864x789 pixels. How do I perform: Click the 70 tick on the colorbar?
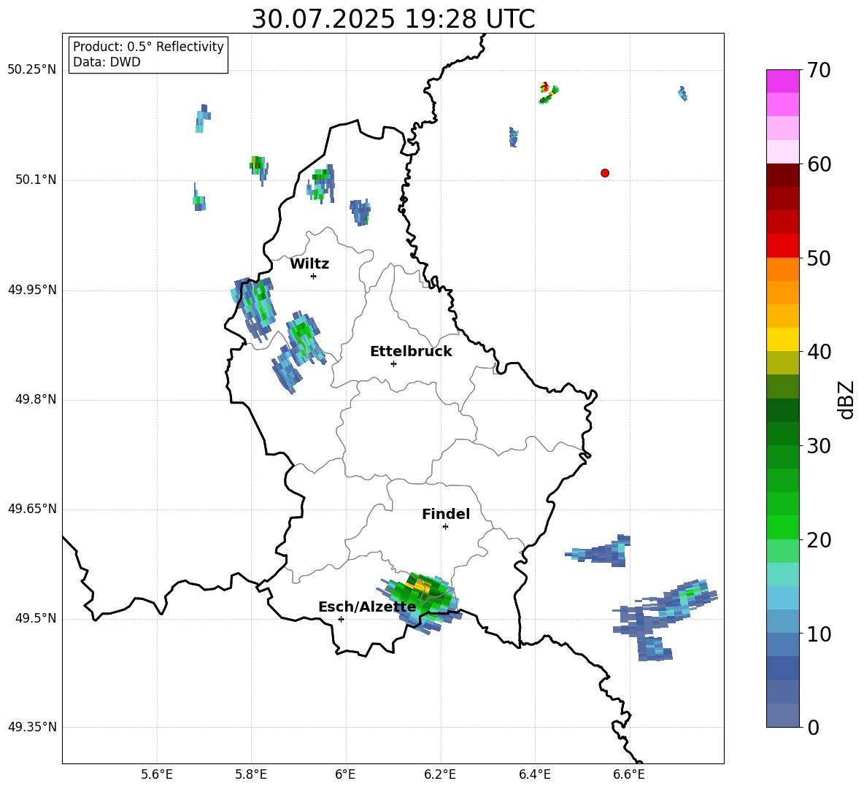click(x=819, y=70)
